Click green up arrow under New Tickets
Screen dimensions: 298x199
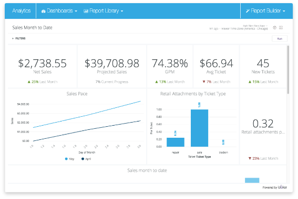(x=250, y=82)
